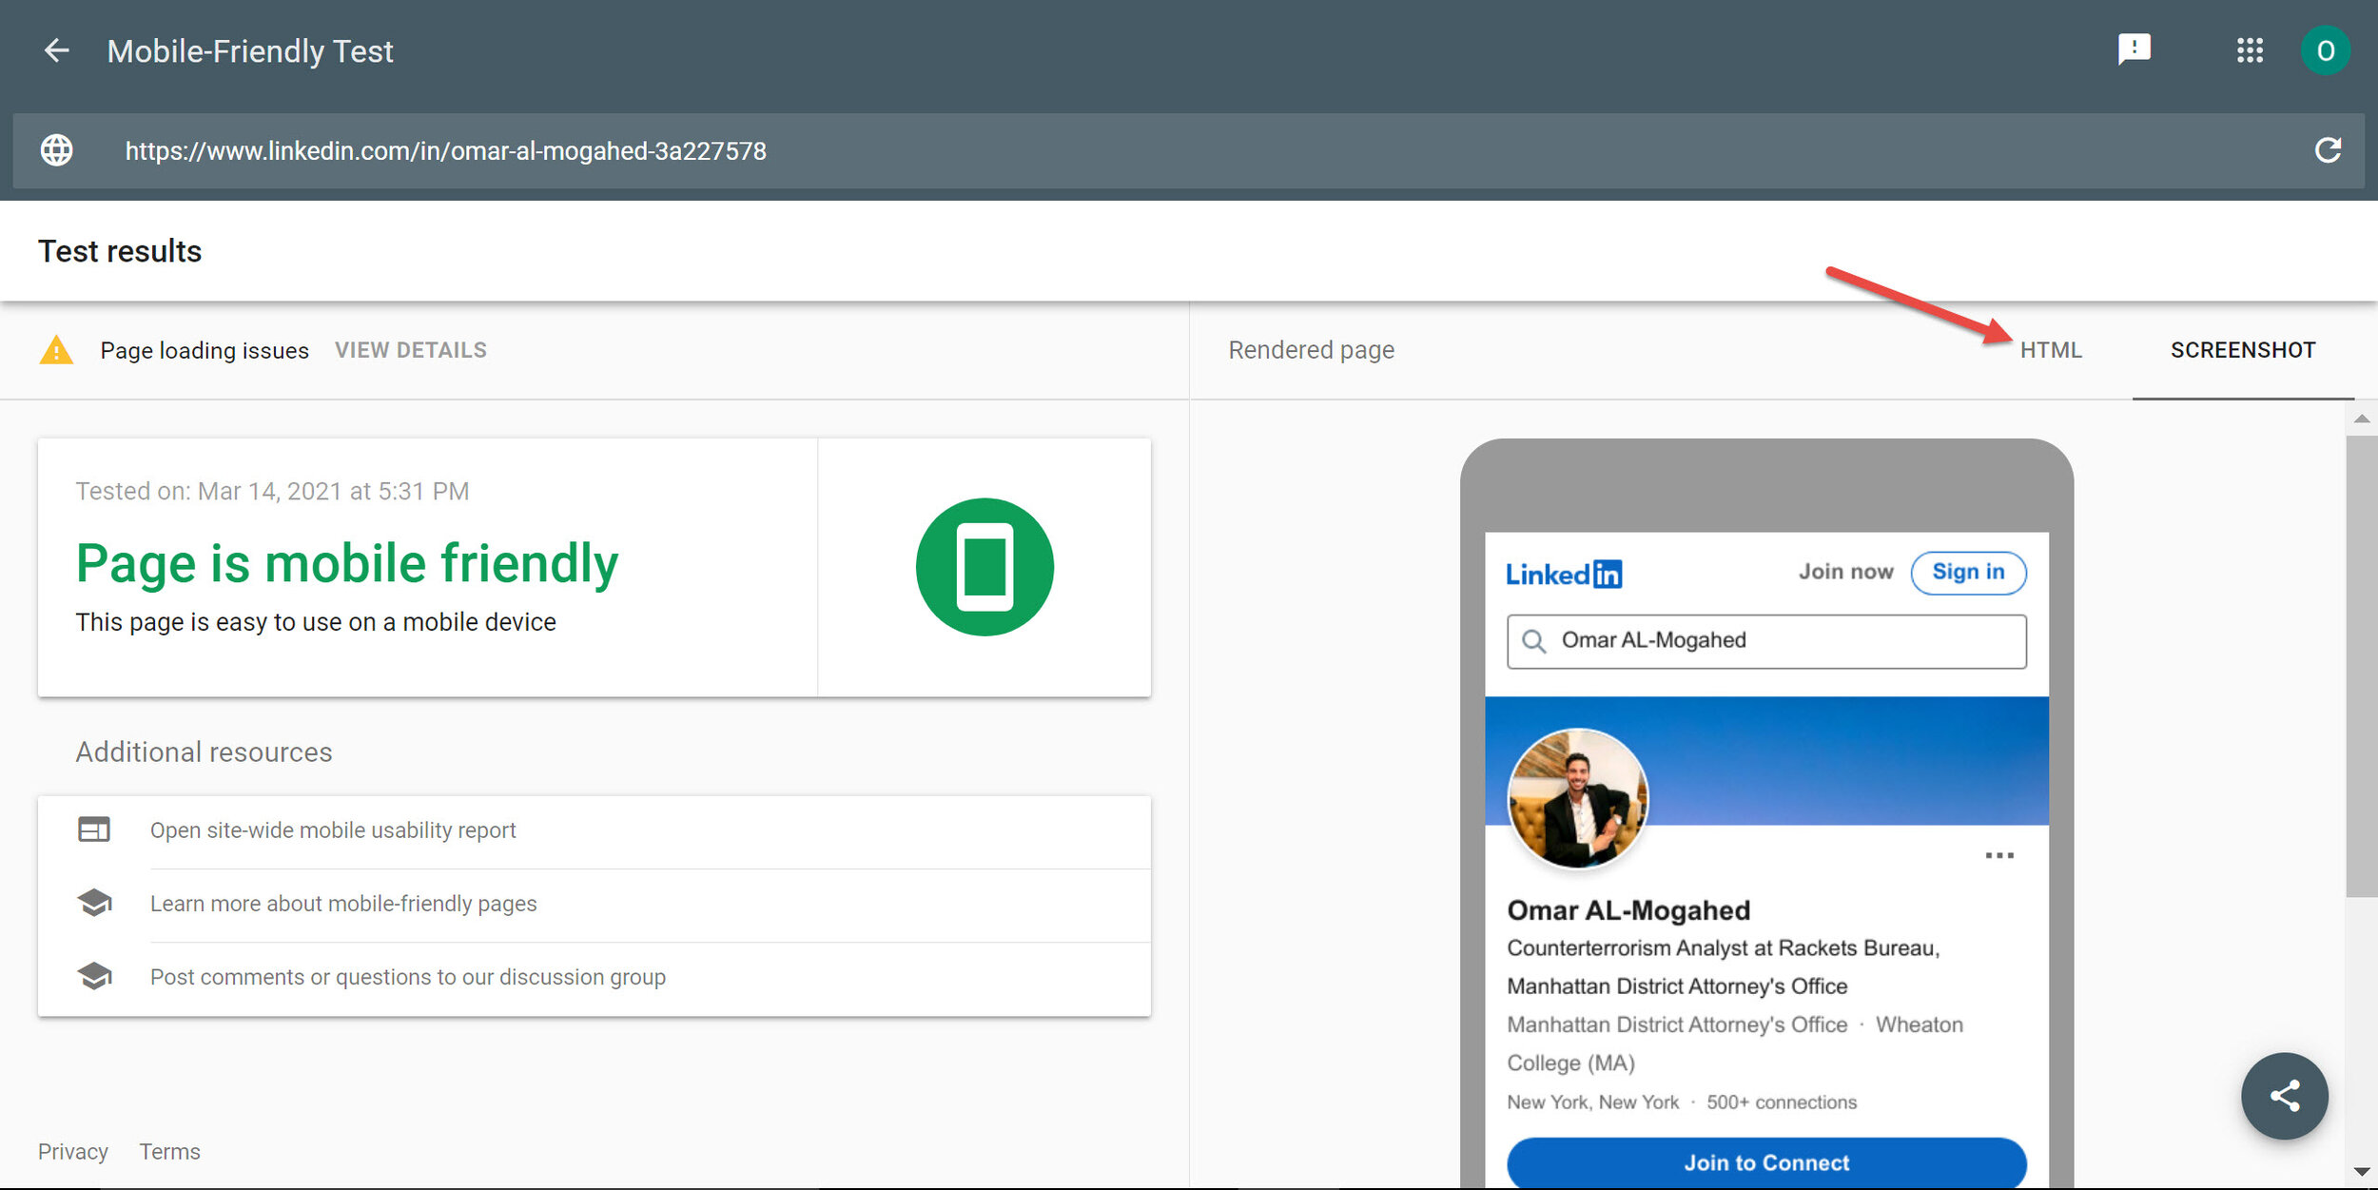Image resolution: width=2378 pixels, height=1190 pixels.
Task: Click 'Tested on: Mar 14, 2021' text
Action: [x=272, y=491]
